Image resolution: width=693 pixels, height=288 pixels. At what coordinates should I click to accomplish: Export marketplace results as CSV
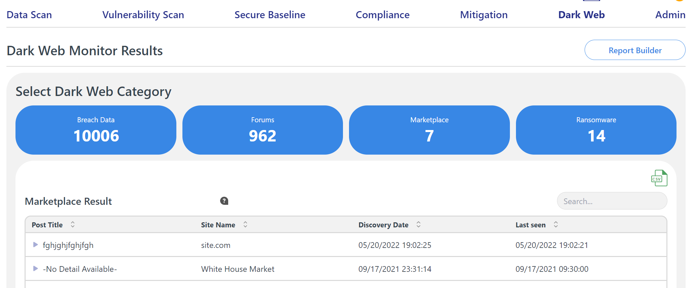[x=659, y=178]
